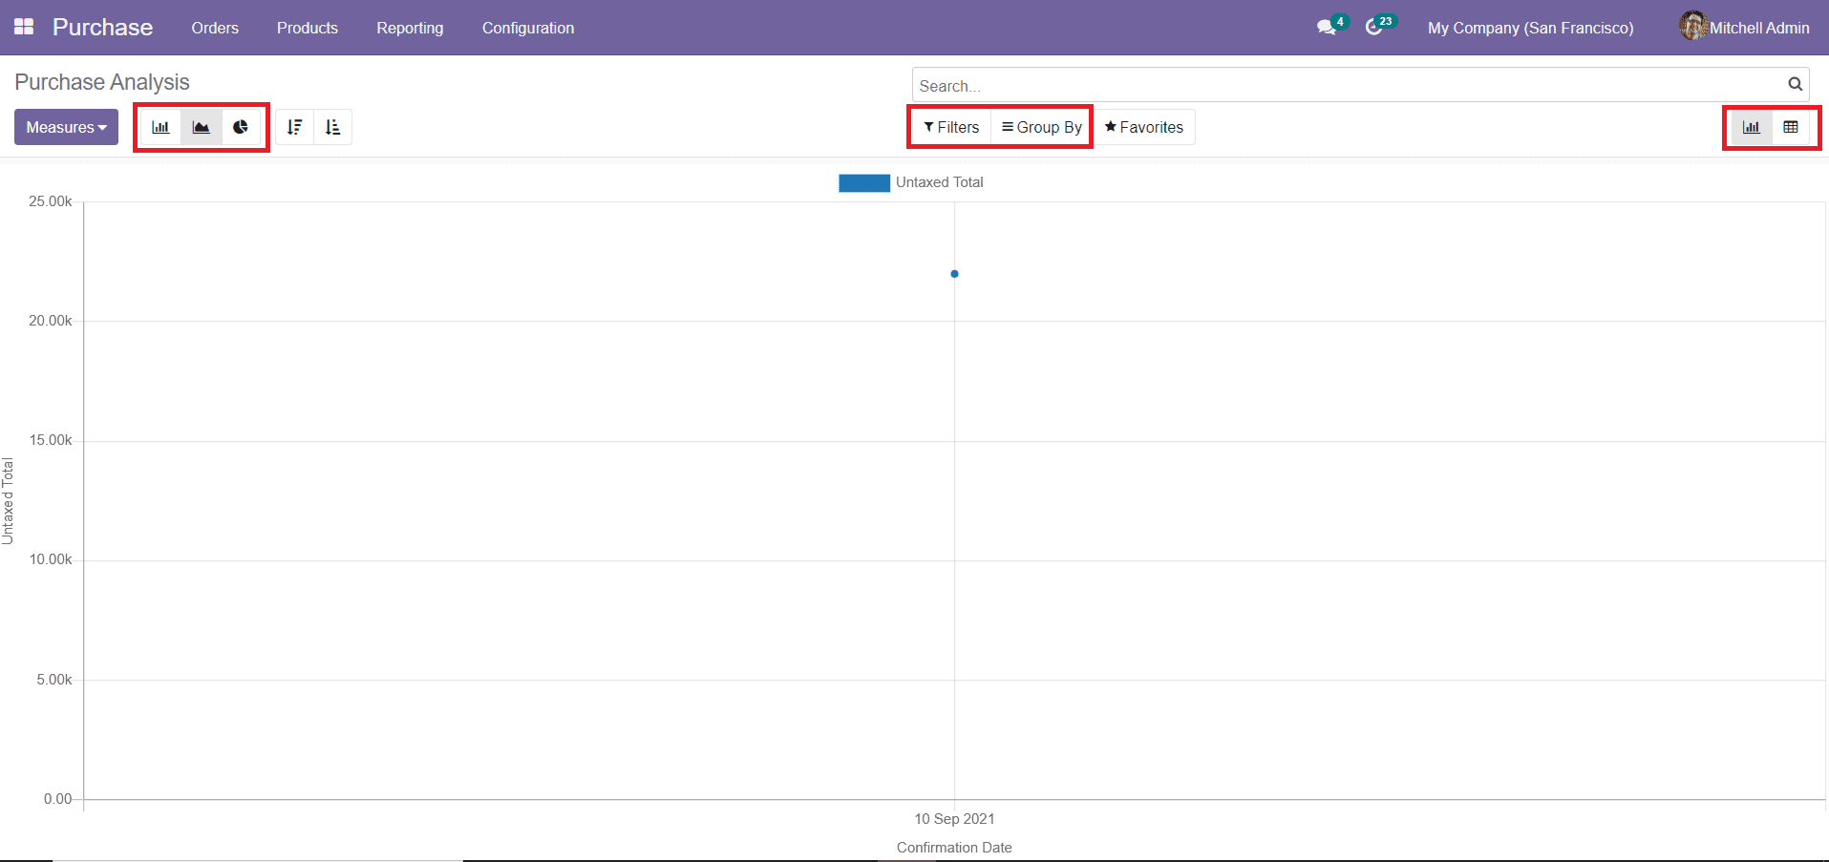1829x862 pixels.
Task: Open Mitchell Admin user menu
Action: [1756, 27]
